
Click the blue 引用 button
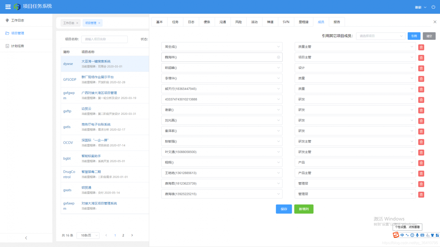pyautogui.click(x=414, y=36)
